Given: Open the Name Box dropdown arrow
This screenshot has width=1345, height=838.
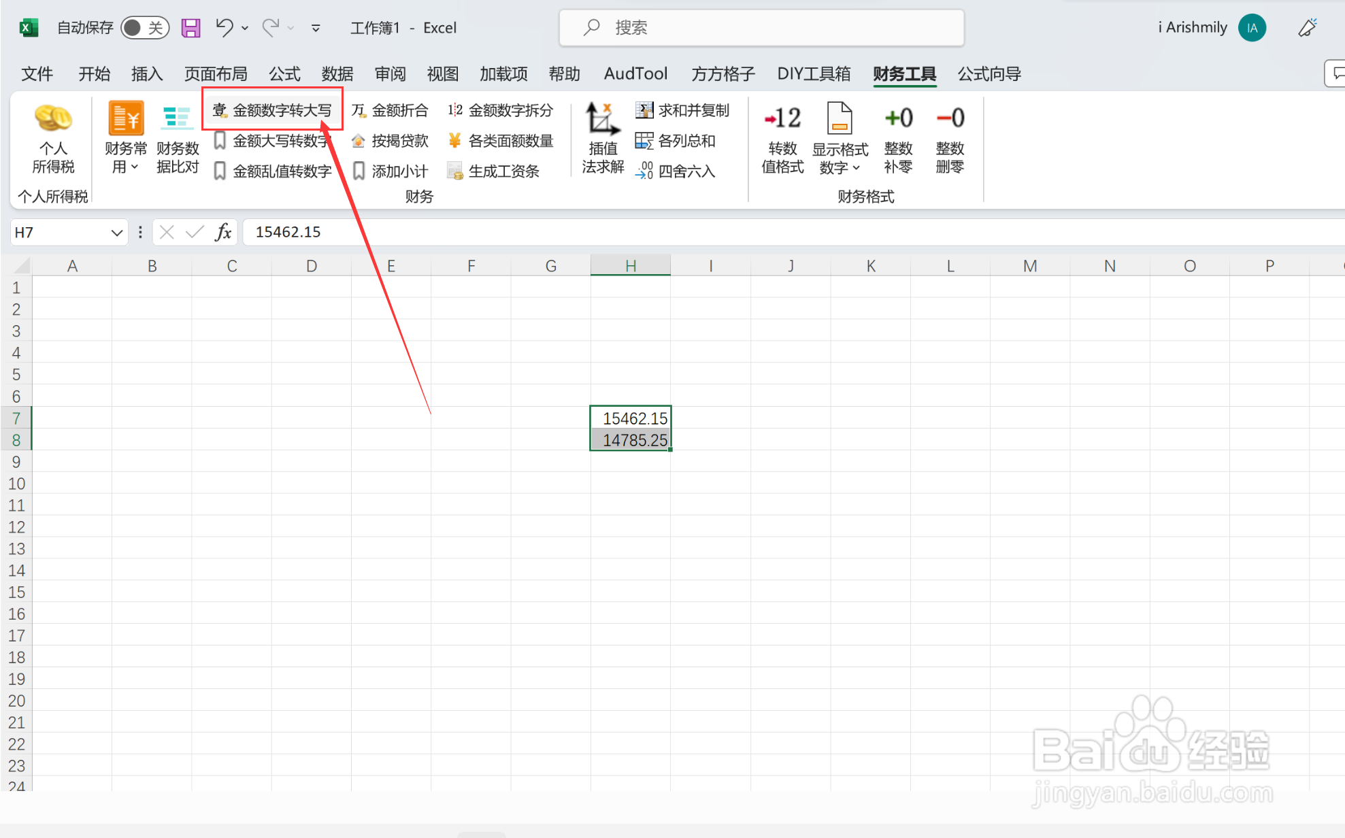Looking at the screenshot, I should (x=116, y=233).
